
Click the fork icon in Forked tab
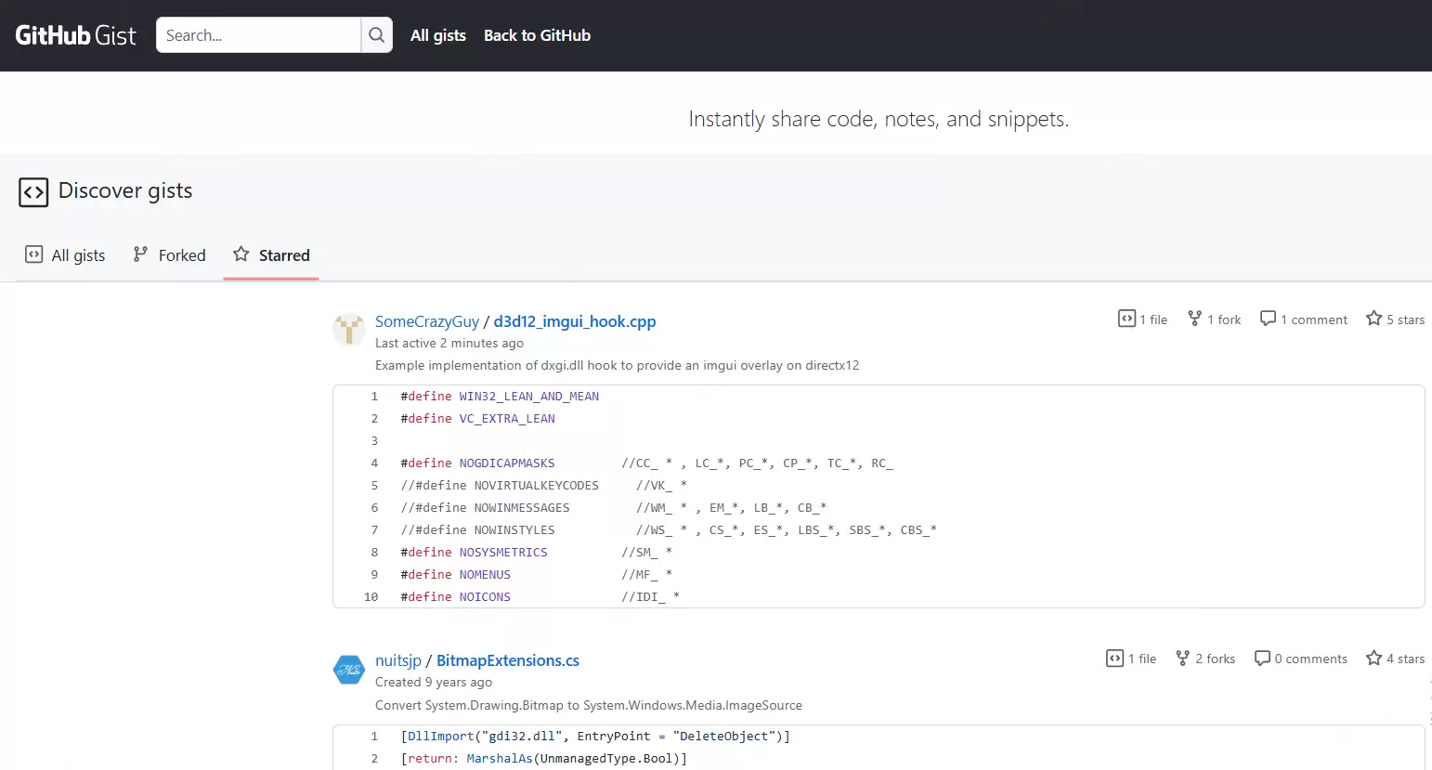pos(140,254)
